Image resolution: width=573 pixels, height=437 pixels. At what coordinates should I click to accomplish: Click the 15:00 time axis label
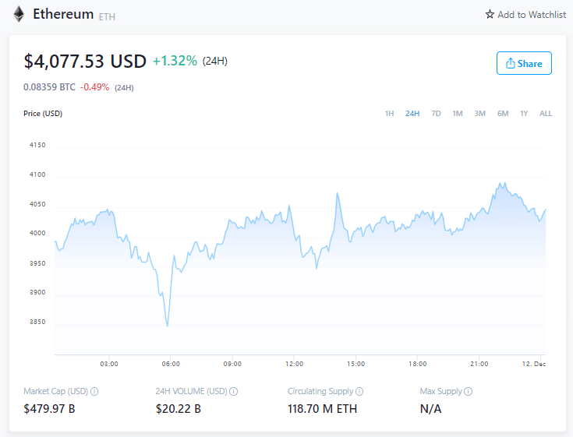(x=356, y=364)
